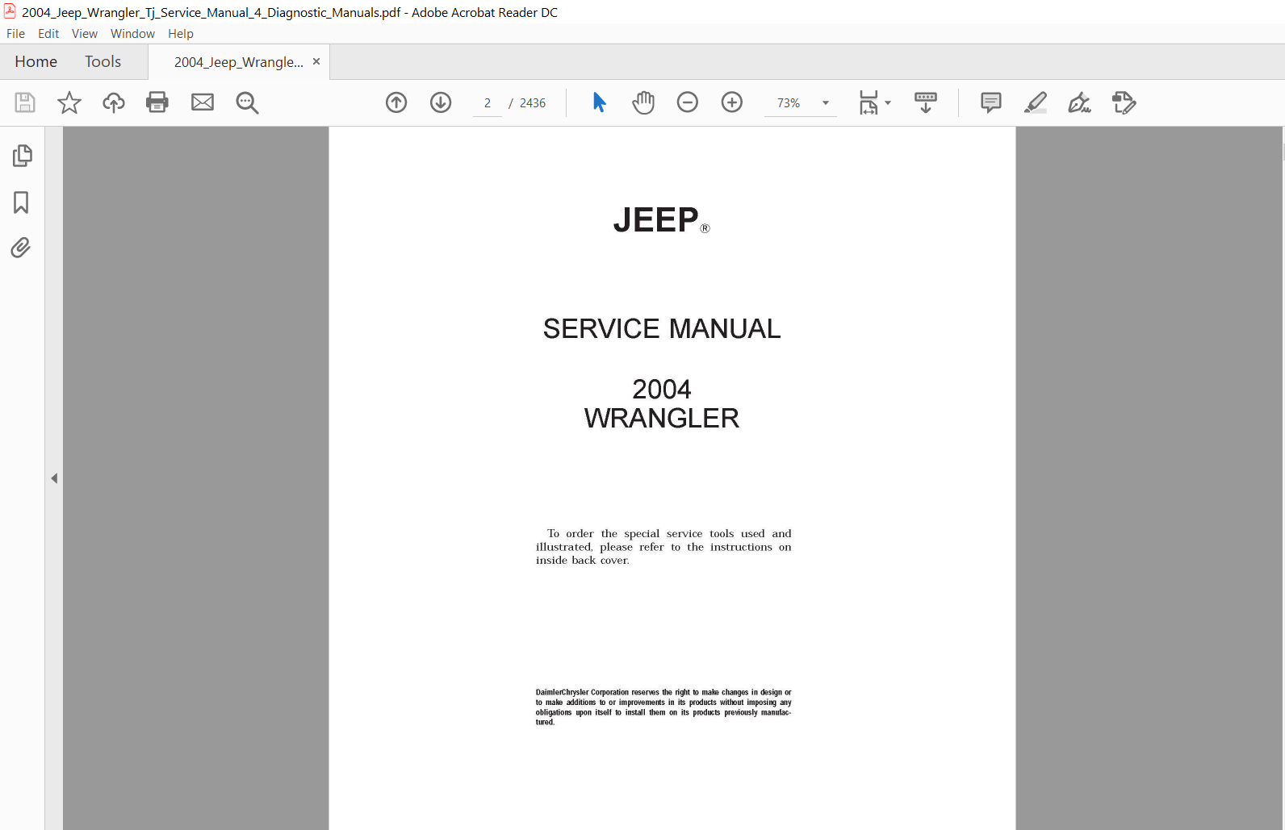The width and height of the screenshot is (1285, 830).
Task: Send file by email envelope icon
Action: [203, 102]
